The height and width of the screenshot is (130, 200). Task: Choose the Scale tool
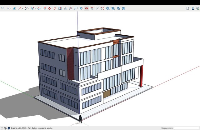(60, 8)
